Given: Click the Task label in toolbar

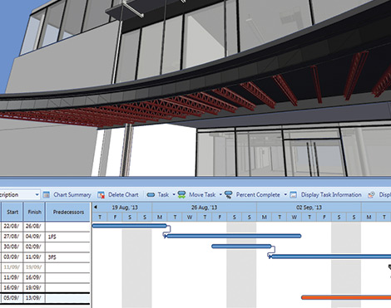Looking at the screenshot, I should 163,195.
